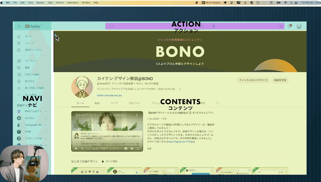Click the create video icon in header
The image size is (321, 182).
pos(281,26)
